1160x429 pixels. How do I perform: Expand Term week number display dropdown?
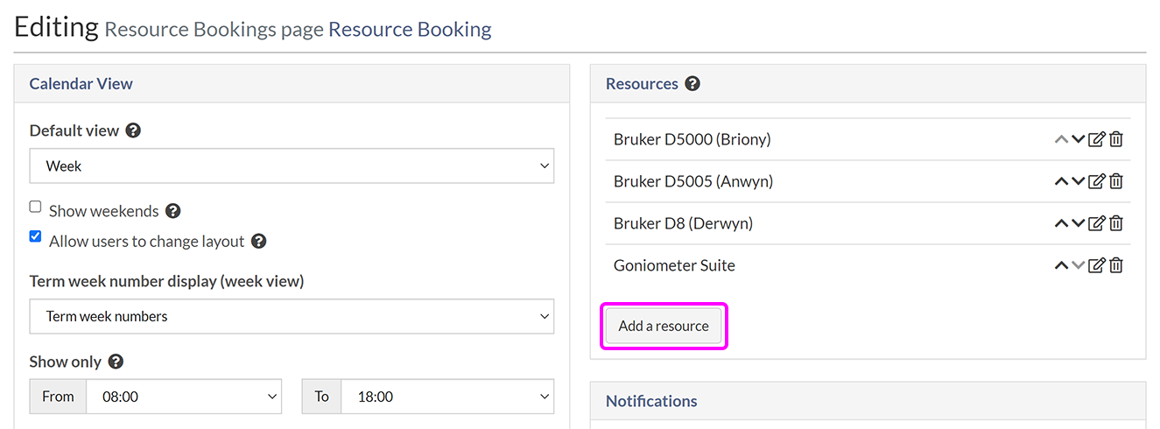coord(292,316)
